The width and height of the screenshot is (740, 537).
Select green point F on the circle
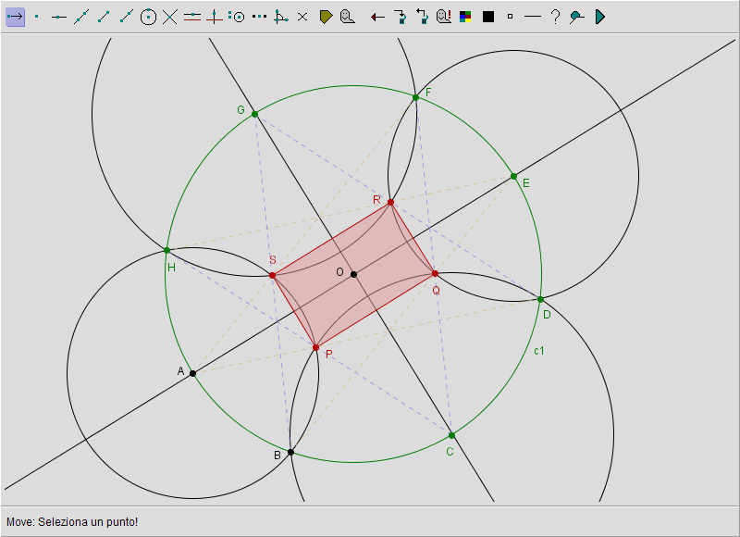(415, 98)
